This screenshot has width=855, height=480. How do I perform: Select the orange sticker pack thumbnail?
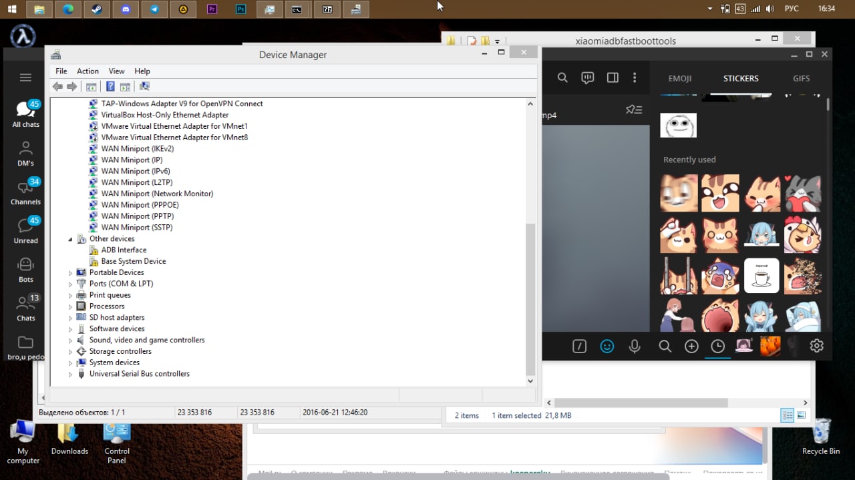click(x=770, y=346)
